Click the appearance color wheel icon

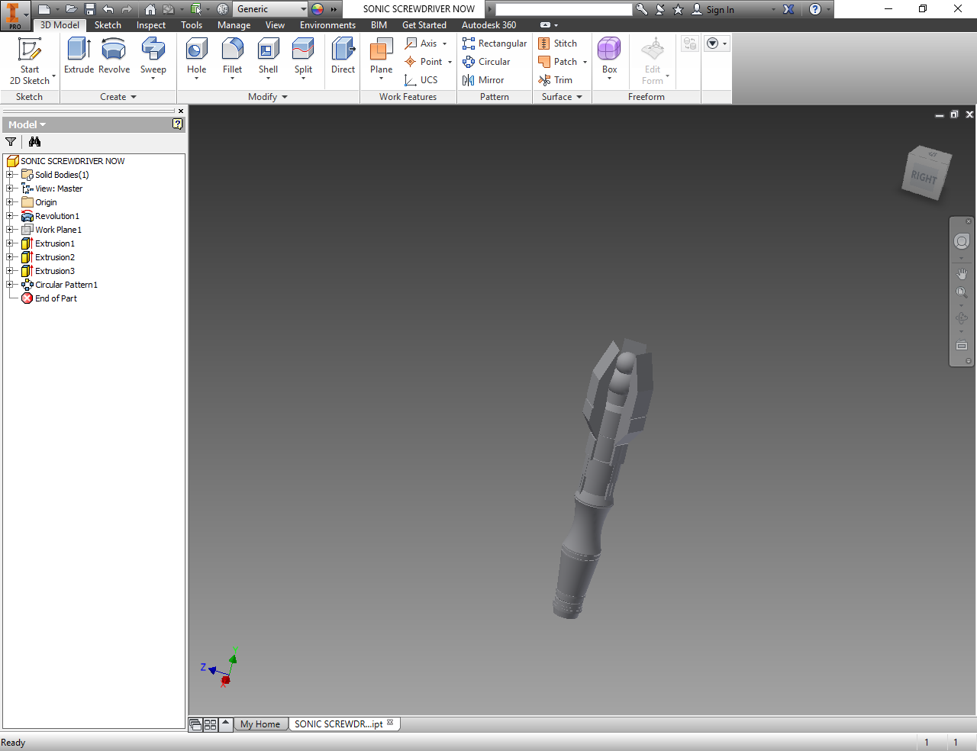(318, 9)
